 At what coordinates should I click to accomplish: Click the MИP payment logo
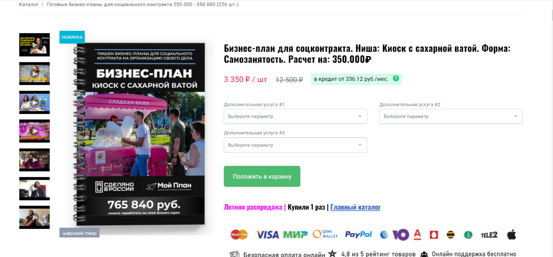point(295,235)
